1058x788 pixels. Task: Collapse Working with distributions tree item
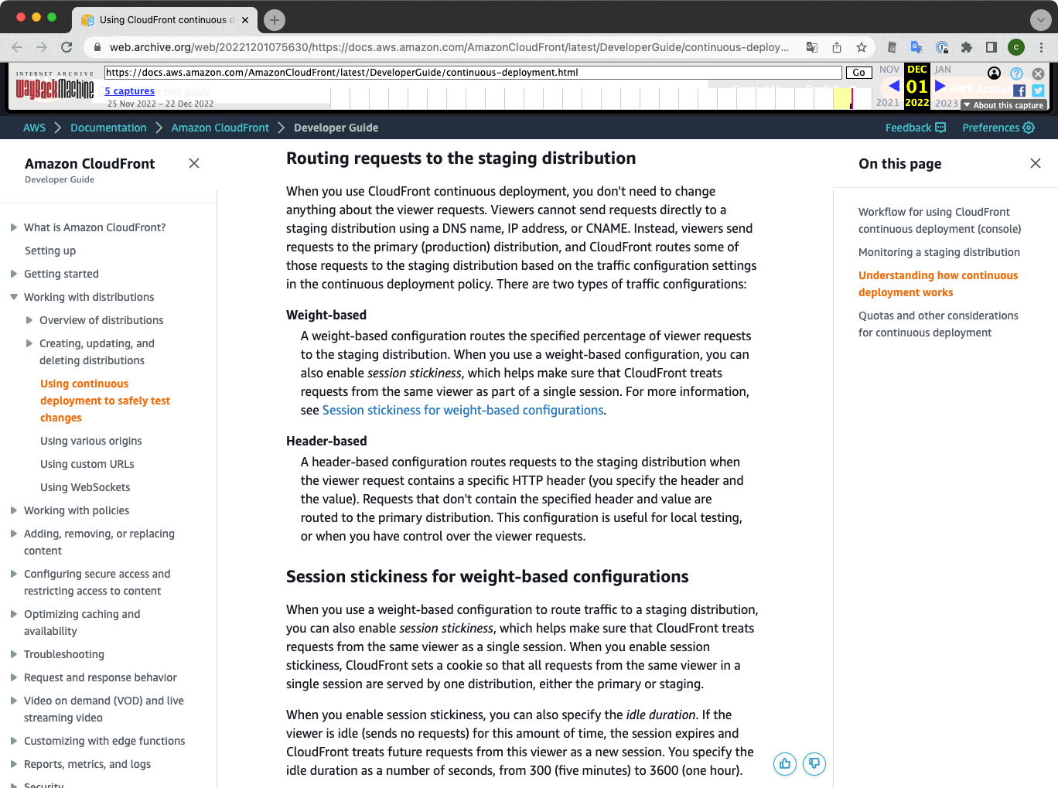click(x=14, y=297)
